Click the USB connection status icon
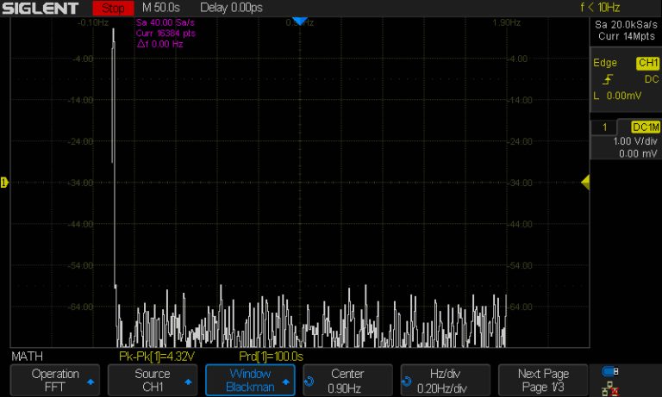Screen dimensions: 662x397 pos(610,371)
